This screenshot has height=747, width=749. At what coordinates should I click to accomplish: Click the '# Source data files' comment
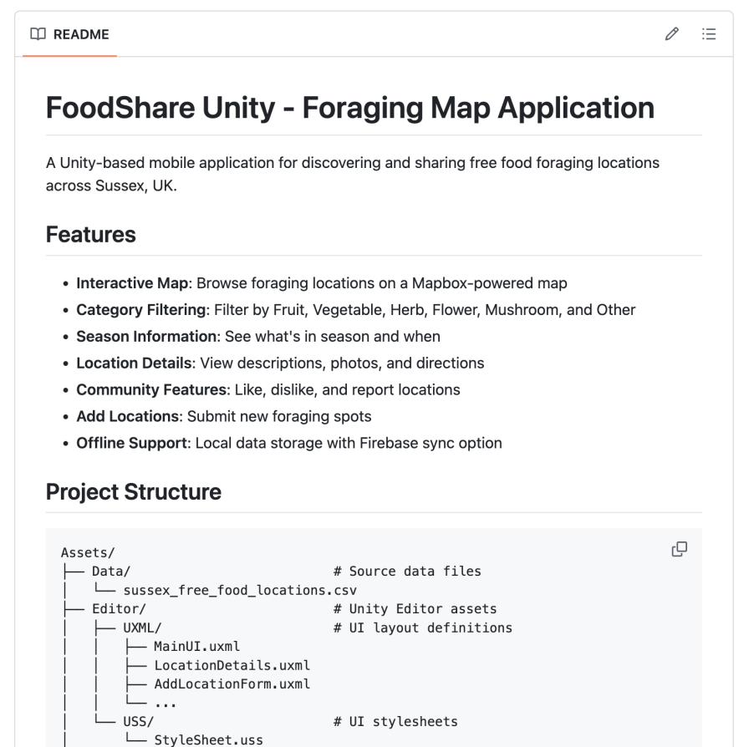(x=407, y=572)
